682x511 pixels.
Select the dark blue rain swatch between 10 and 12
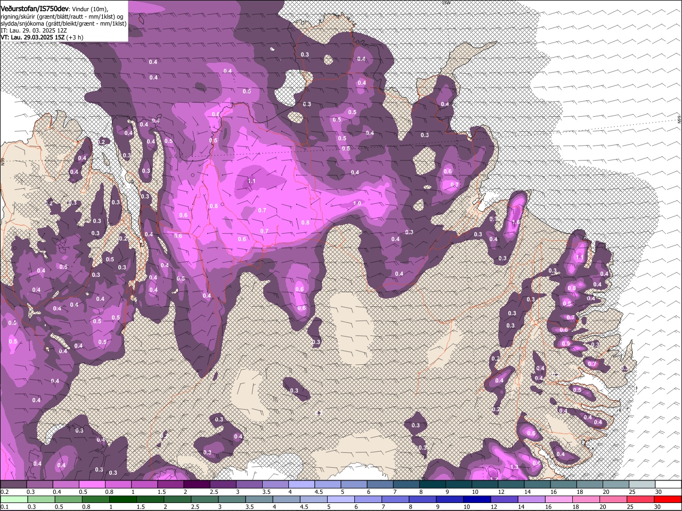pos(477,500)
